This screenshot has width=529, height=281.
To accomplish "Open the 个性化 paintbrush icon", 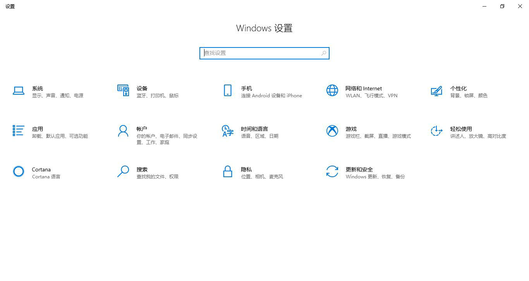I will 436,91.
